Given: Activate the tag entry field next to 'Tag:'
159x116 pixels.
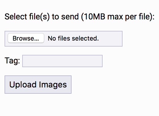Looking at the screenshot, I should tap(62, 61).
